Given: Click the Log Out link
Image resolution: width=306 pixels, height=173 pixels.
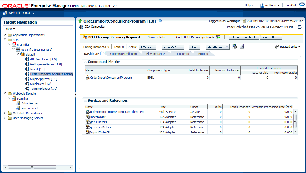Looking at the screenshot, I should [291, 5].
